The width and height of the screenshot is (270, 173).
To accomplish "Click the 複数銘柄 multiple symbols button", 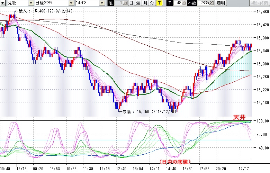I will pyautogui.click(x=260, y=3).
